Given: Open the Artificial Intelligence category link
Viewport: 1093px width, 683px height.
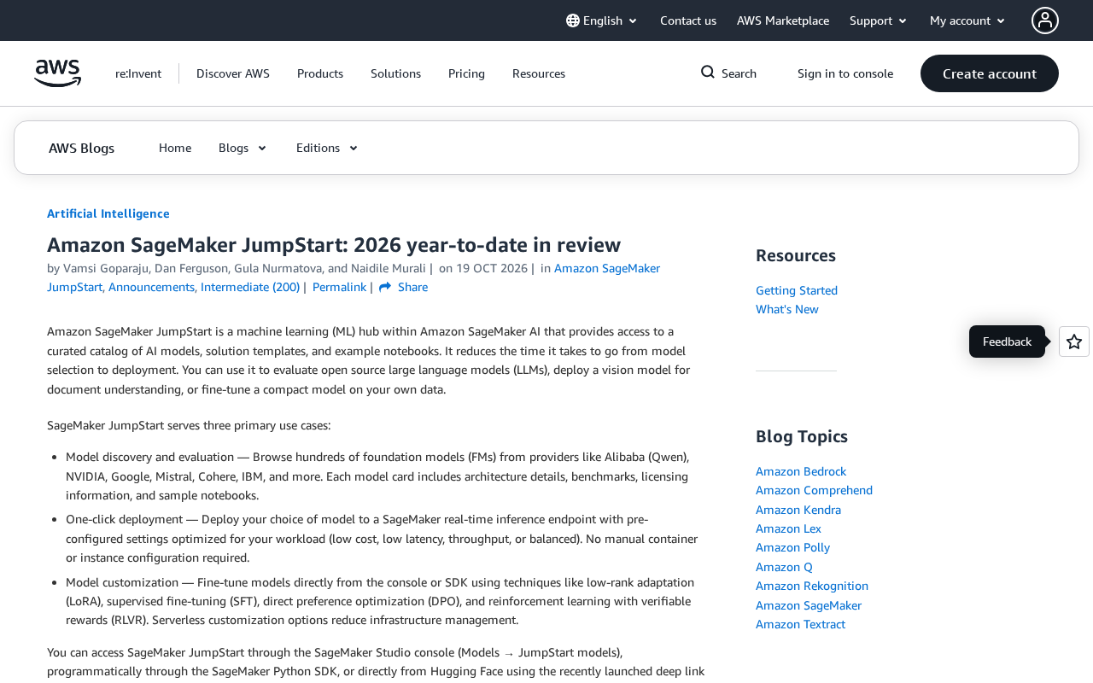Looking at the screenshot, I should pyautogui.click(x=108, y=213).
